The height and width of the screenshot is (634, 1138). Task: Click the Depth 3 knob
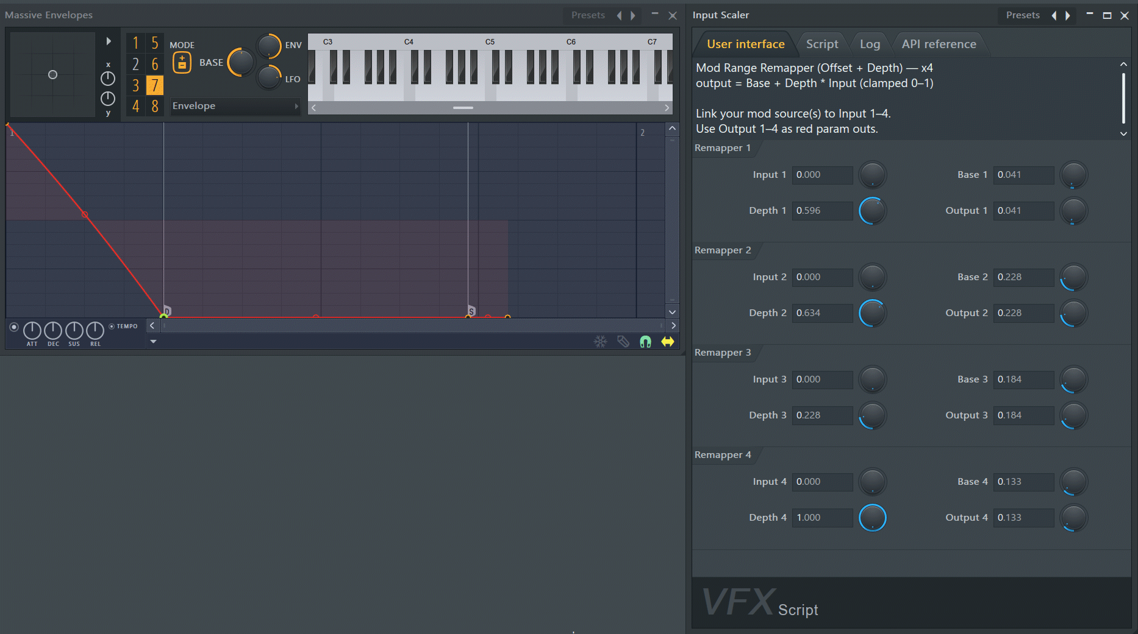coord(873,415)
